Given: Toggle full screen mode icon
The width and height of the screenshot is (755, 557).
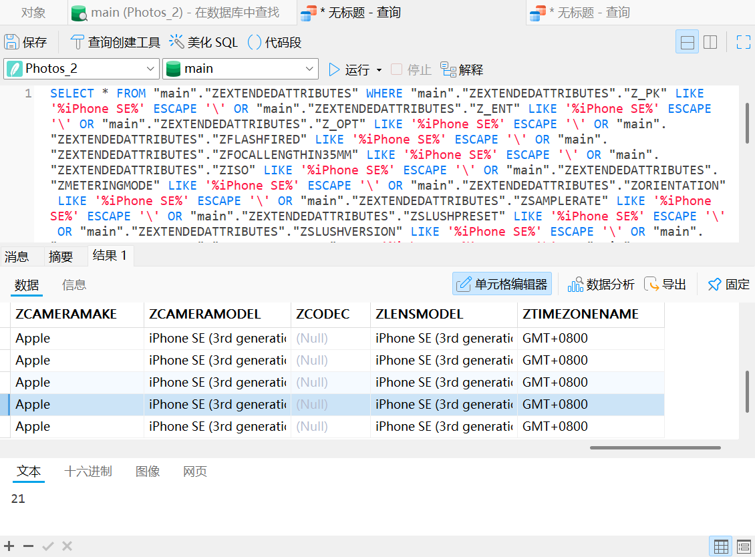Looking at the screenshot, I should pos(744,42).
